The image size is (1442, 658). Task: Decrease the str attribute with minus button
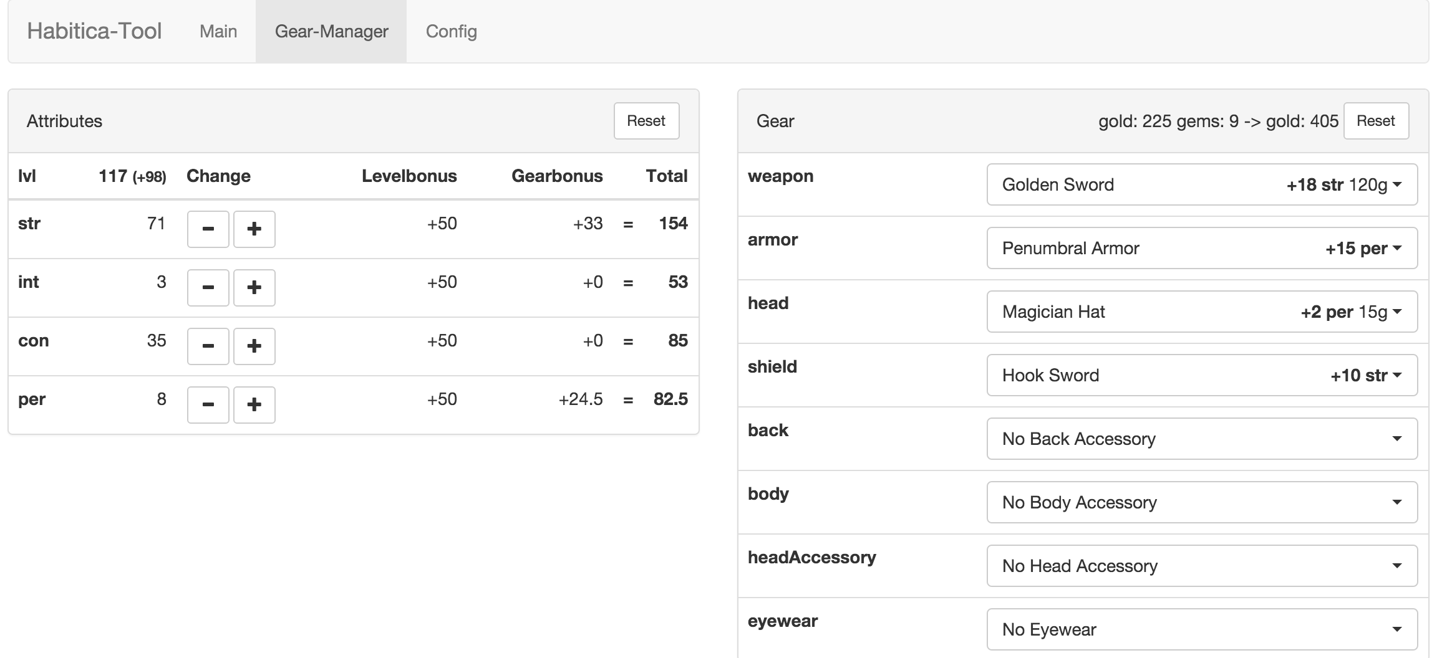click(208, 229)
